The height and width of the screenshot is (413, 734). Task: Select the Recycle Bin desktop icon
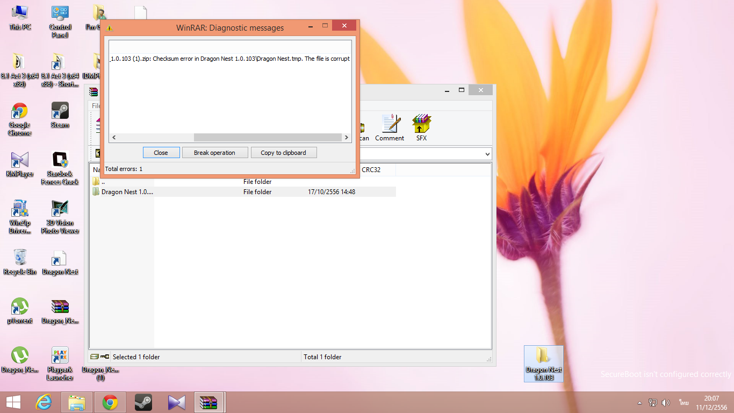click(x=20, y=262)
